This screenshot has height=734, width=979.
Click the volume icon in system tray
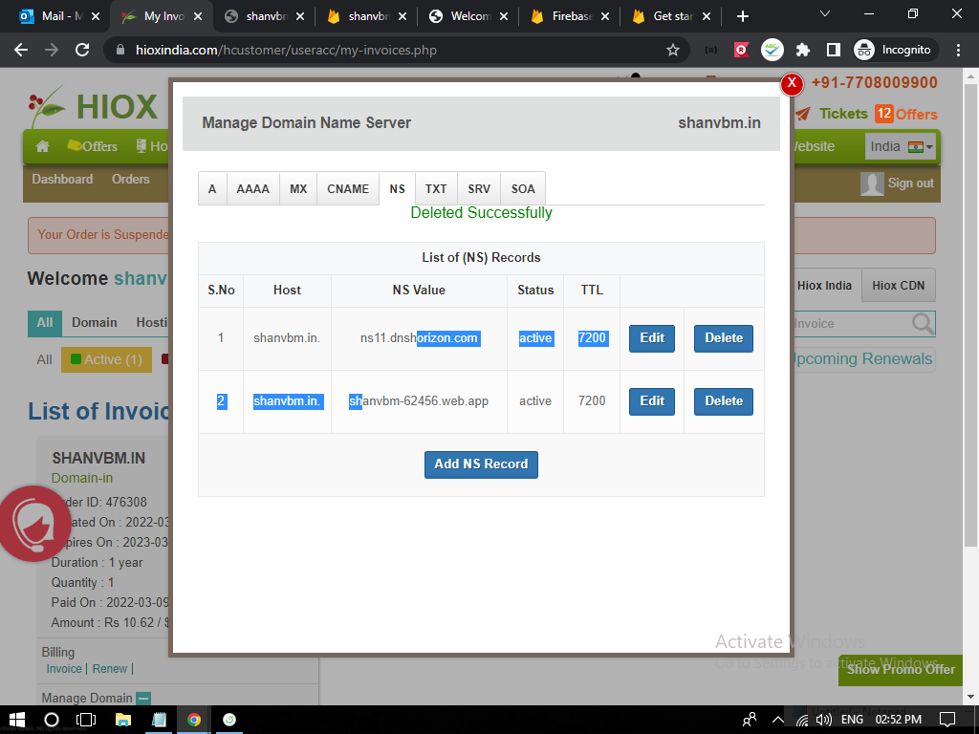click(x=823, y=720)
